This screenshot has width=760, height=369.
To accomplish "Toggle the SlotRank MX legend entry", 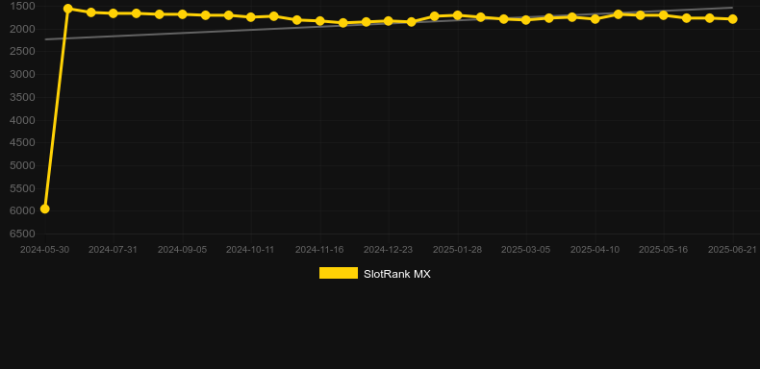I will coord(374,274).
